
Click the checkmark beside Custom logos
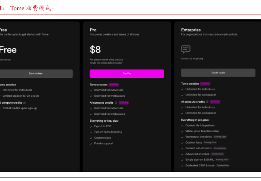click(x=91, y=138)
